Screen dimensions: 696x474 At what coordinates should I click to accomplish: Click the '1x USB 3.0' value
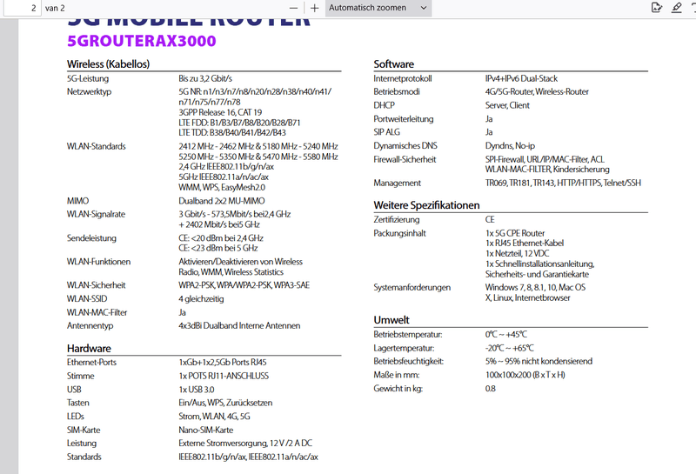tap(197, 390)
